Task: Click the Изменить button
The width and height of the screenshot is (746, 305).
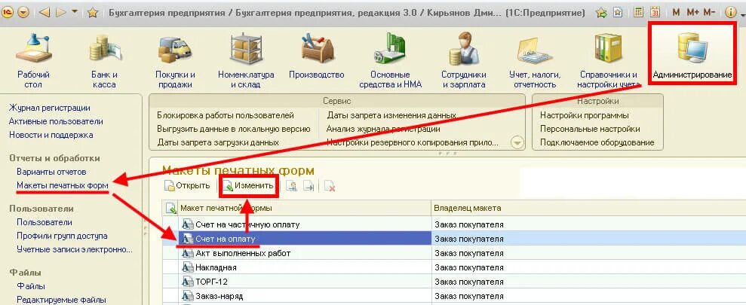Action: pyautogui.click(x=249, y=186)
